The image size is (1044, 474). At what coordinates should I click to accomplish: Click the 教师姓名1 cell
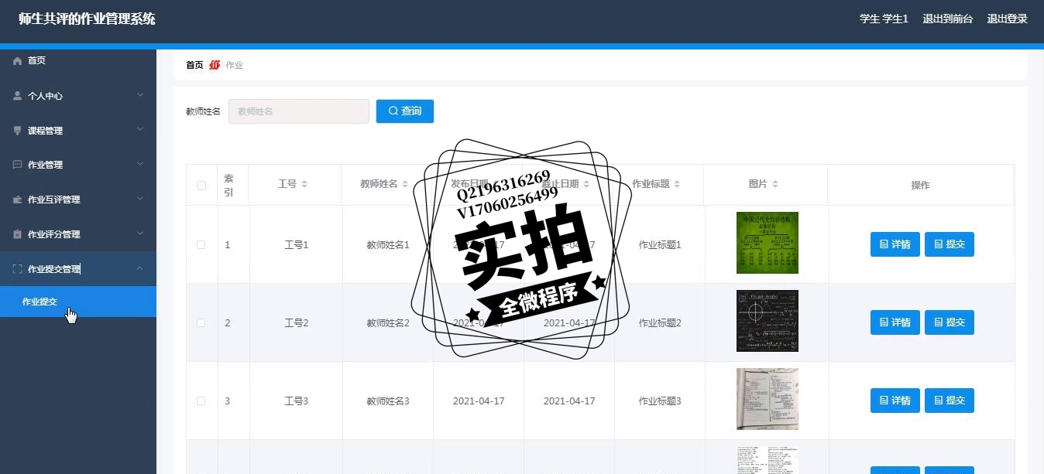pos(388,245)
